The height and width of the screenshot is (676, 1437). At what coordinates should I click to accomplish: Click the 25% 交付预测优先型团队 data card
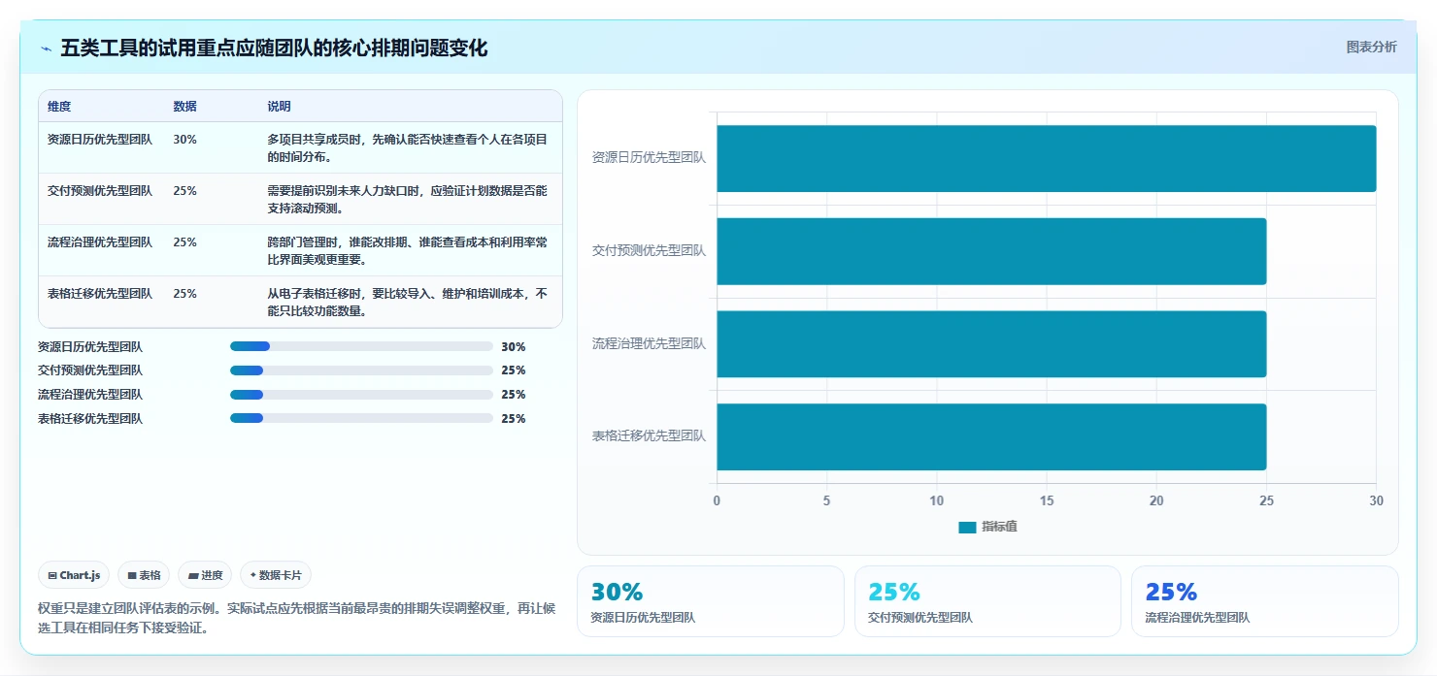[987, 601]
